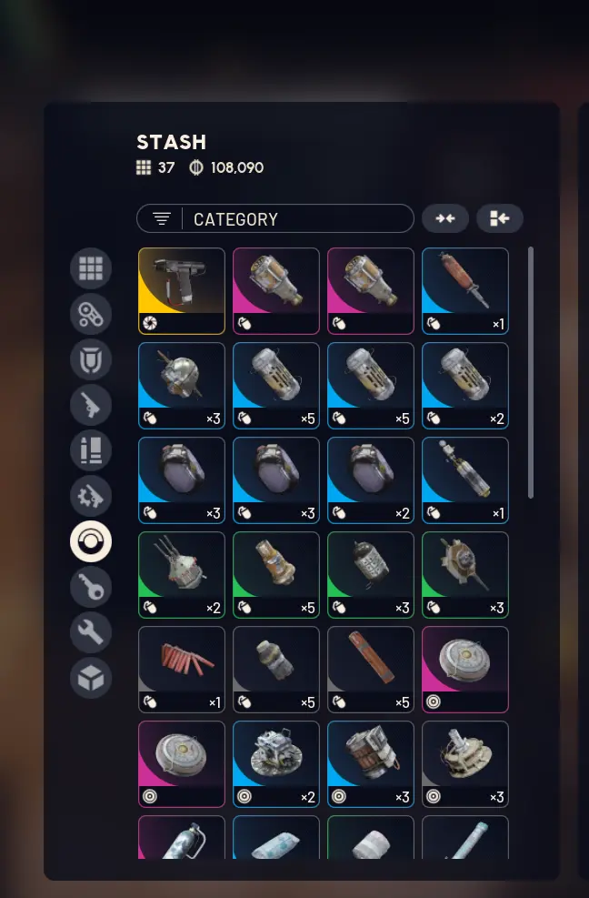This screenshot has width=589, height=898.
Task: Open the augment chain-link category icon
Action: pos(91,314)
